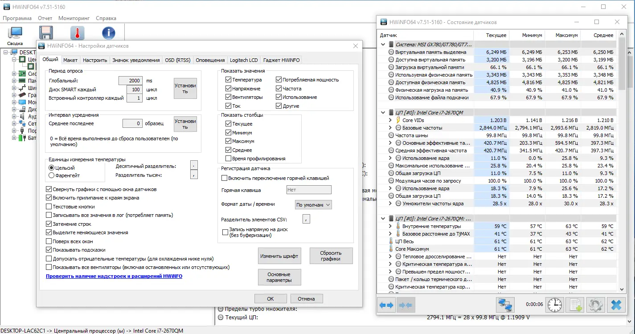Image resolution: width=635 pixels, height=334 pixels.
Task: Click the logging spreadsheet plus icon
Action: point(574,305)
